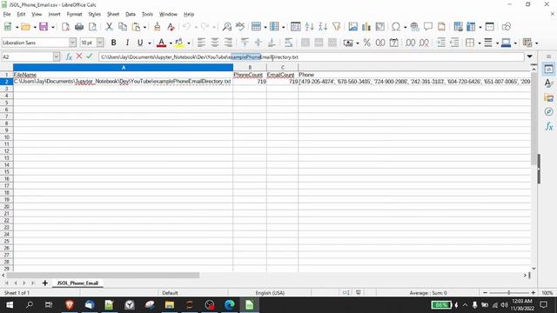This screenshot has width=557, height=313.
Task: Click the Sort Ascending icon
Action: (x=309, y=27)
